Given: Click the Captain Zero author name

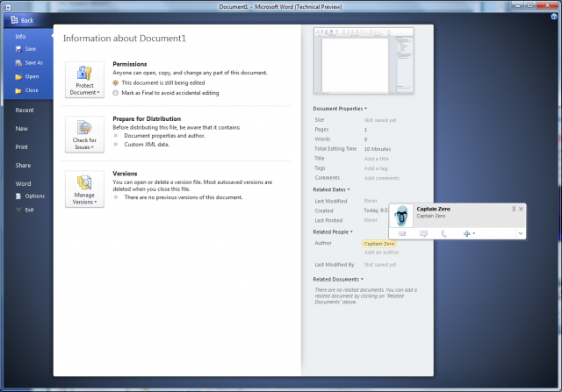Looking at the screenshot, I should point(379,244).
